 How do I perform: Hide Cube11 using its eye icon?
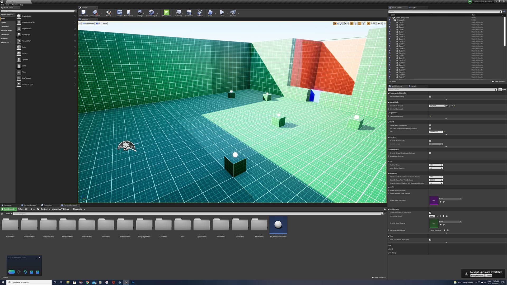coord(389,32)
